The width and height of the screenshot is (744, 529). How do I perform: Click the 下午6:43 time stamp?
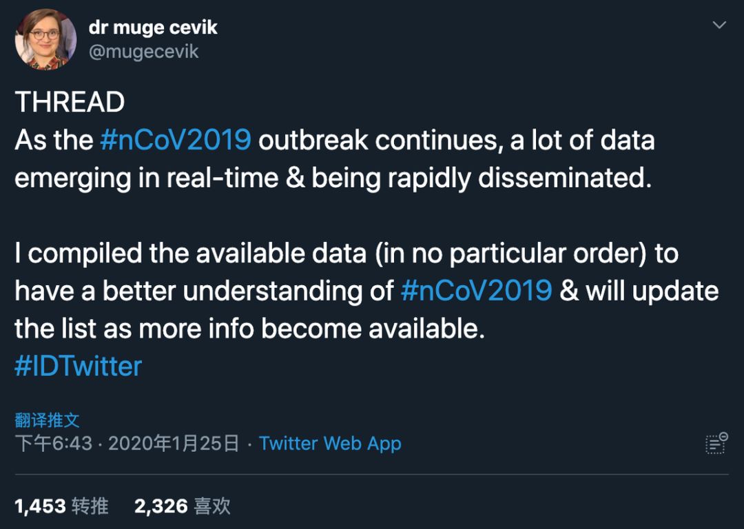[x=53, y=444]
